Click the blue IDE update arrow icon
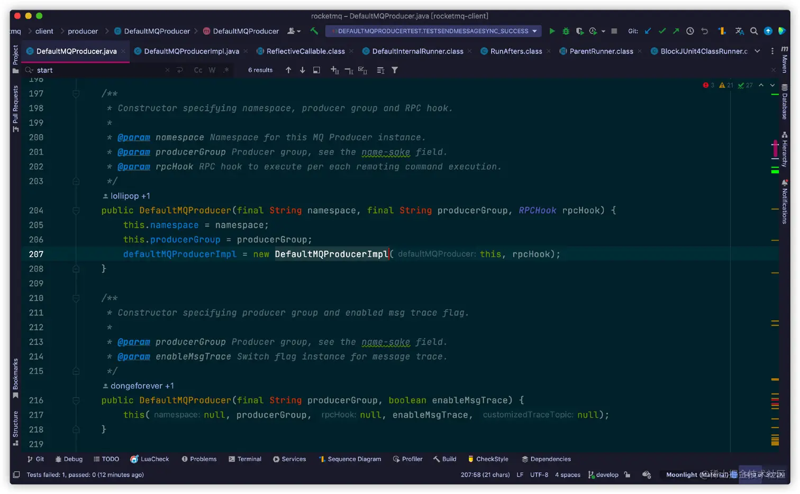 tap(768, 31)
